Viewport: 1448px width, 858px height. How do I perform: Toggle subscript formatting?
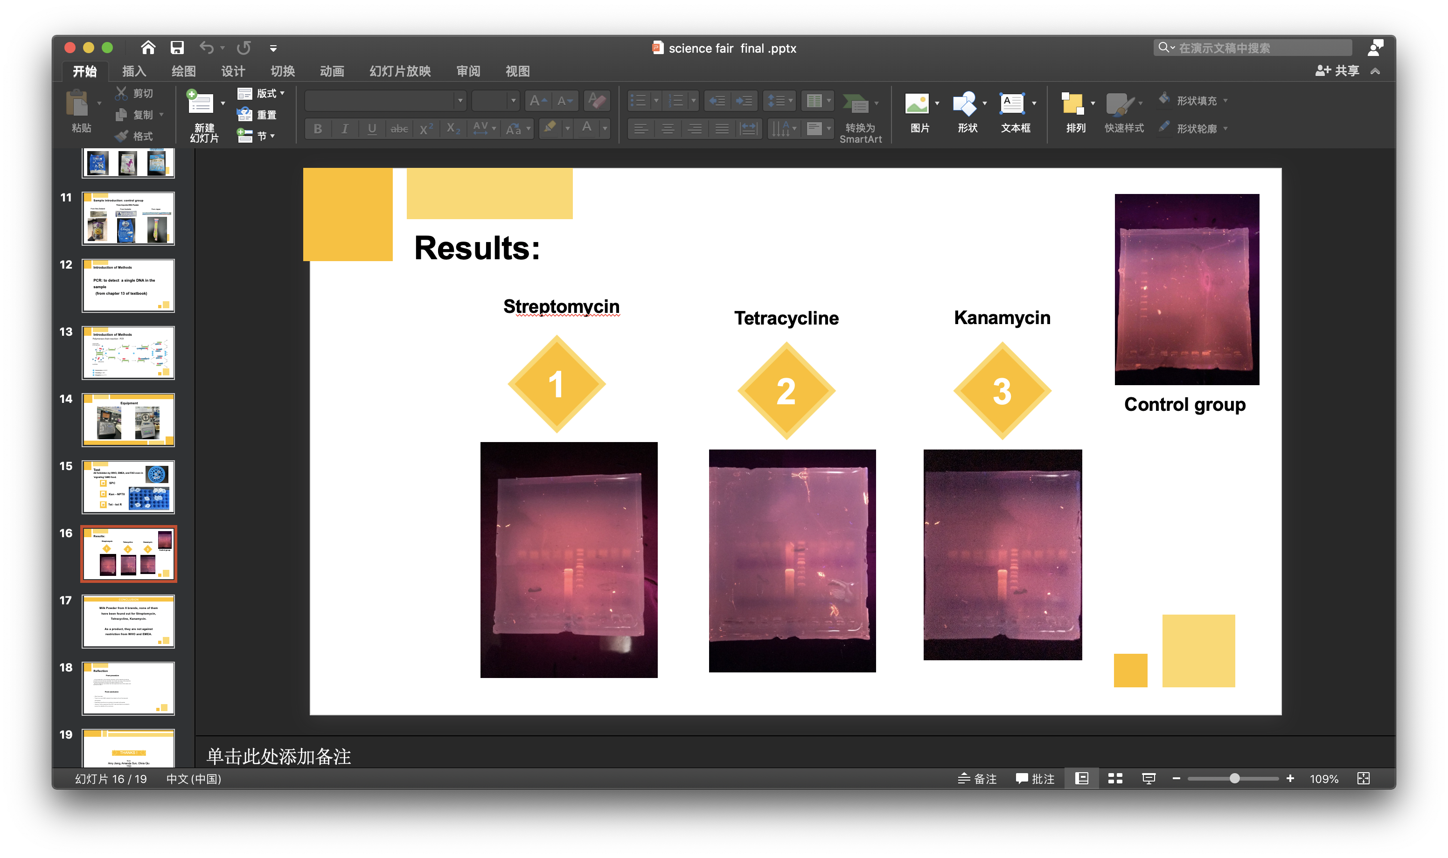point(453,128)
